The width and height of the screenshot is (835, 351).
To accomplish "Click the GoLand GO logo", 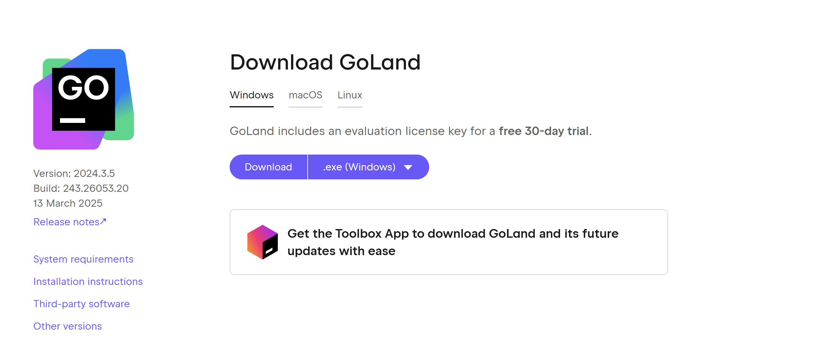I will (84, 99).
